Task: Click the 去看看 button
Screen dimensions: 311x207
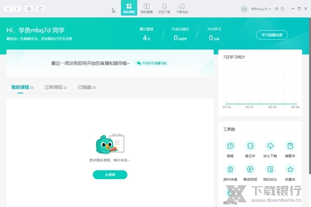Action: (110, 175)
